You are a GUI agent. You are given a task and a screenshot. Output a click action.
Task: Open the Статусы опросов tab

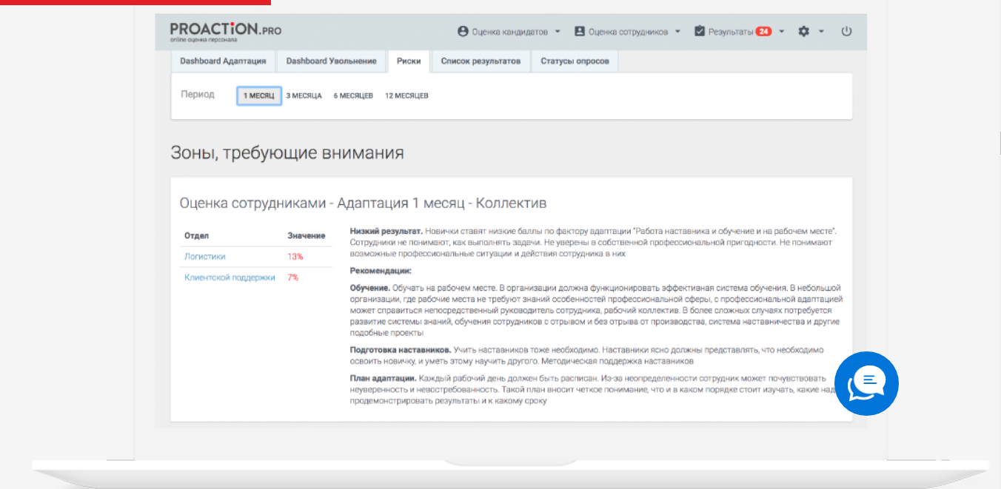[575, 61]
